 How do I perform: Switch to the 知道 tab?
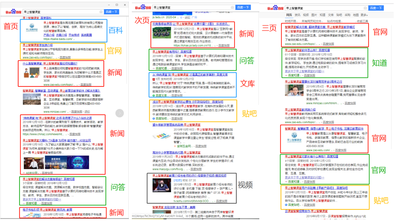pos(323,15)
